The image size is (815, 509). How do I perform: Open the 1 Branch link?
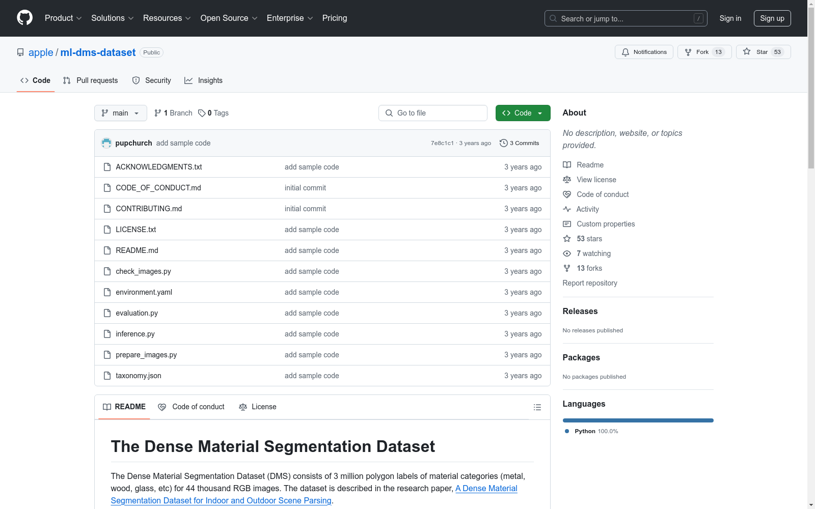pos(173,113)
